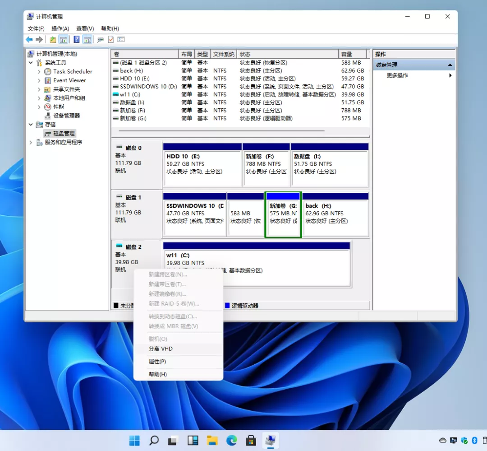The width and height of the screenshot is (487, 451).
Task: Select the w11 (C:) row in volume list
Action: [x=130, y=94]
